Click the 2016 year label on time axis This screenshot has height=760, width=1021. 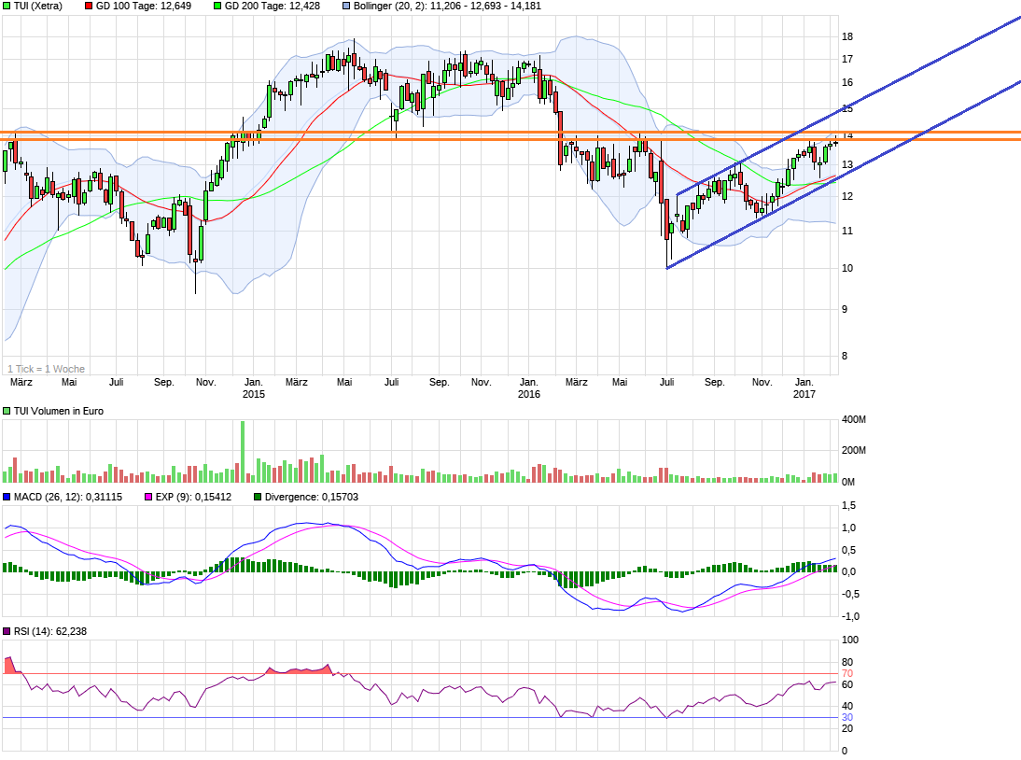[529, 394]
